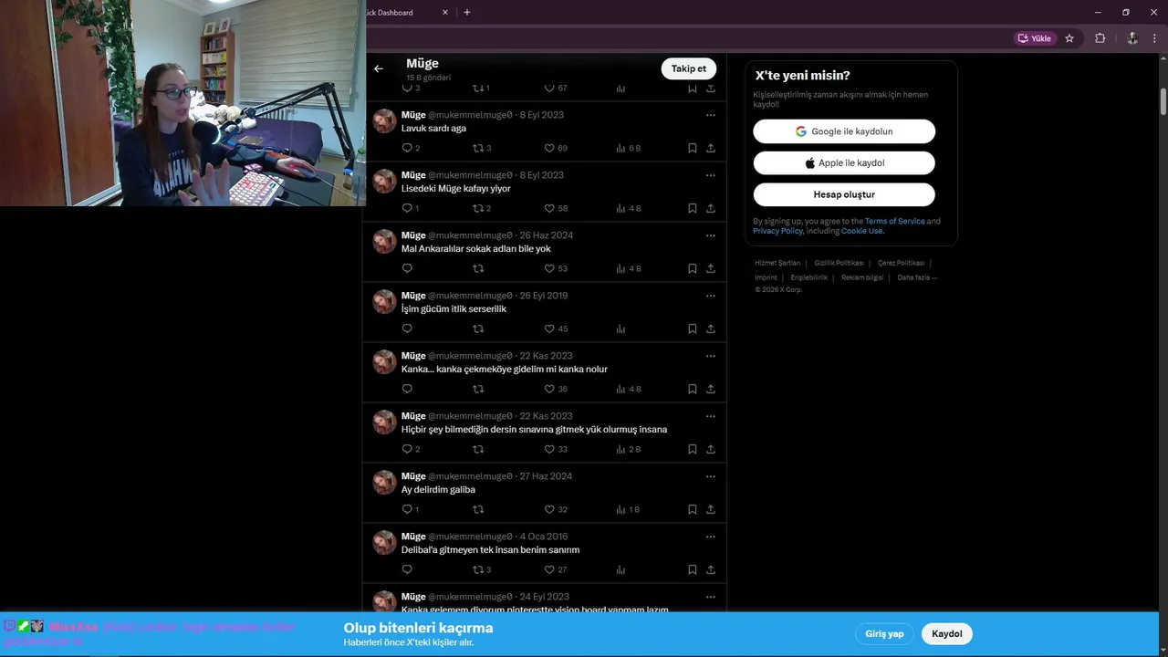Image resolution: width=1168 pixels, height=657 pixels.
Task: Repost the 'Lavuk sardı aga' post
Action: (477, 148)
